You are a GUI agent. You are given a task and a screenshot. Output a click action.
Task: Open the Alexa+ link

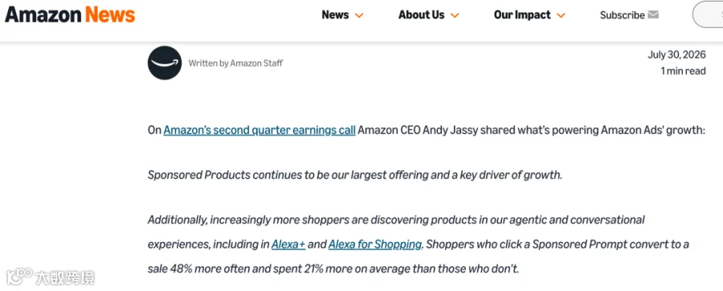pyautogui.click(x=288, y=244)
